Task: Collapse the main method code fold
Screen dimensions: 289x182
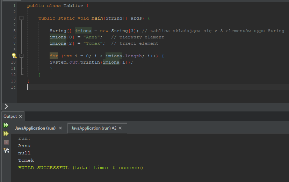Action: [22, 18]
